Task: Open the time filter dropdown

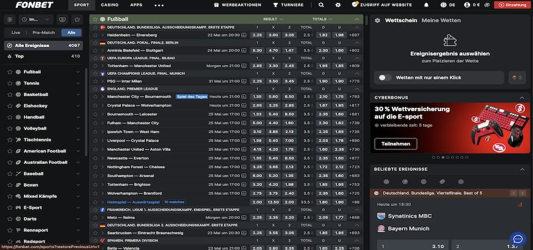Action: [x=36, y=19]
